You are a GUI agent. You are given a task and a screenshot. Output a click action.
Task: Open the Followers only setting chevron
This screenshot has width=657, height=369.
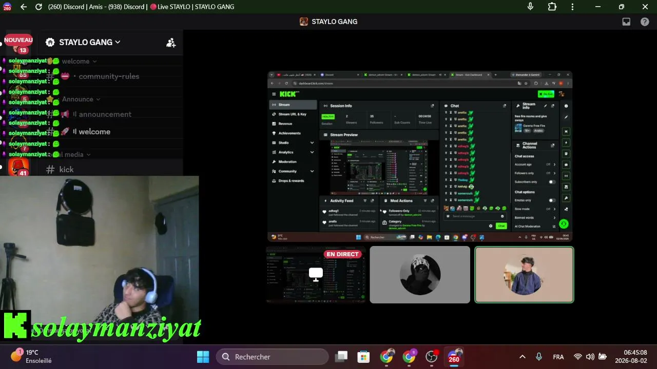click(x=554, y=173)
